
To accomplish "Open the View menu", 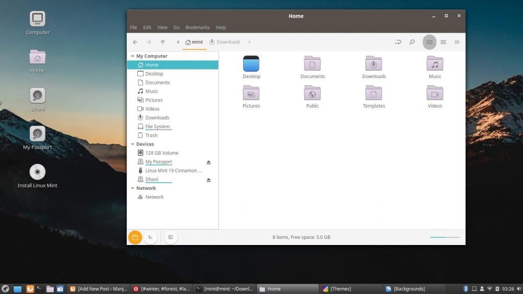I will tap(162, 27).
